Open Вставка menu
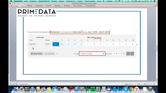 54,1
